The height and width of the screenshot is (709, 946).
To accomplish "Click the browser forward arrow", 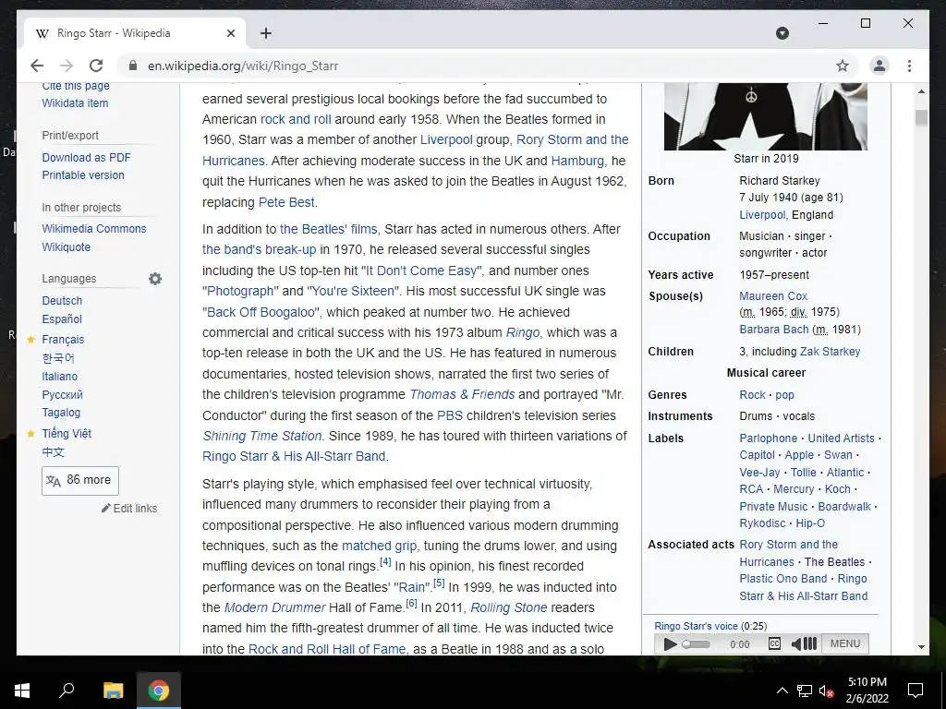I will [x=67, y=66].
